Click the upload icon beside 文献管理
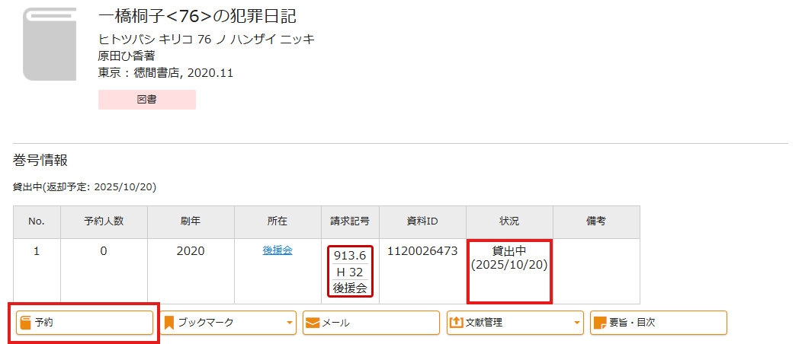The image size is (802, 344). [x=457, y=323]
